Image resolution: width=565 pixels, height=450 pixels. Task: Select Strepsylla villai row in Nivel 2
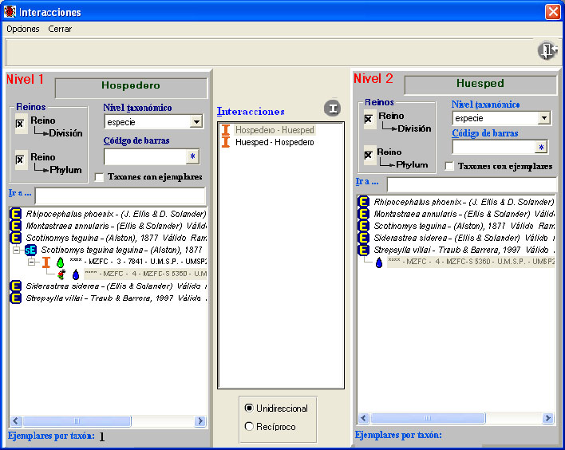pyautogui.click(x=464, y=250)
